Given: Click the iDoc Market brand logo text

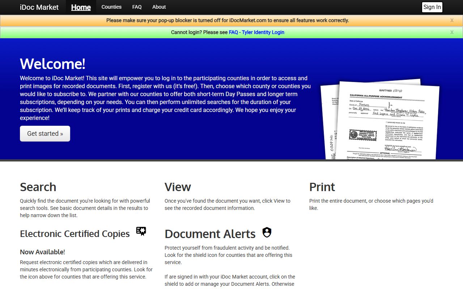Looking at the screenshot, I should click(39, 7).
